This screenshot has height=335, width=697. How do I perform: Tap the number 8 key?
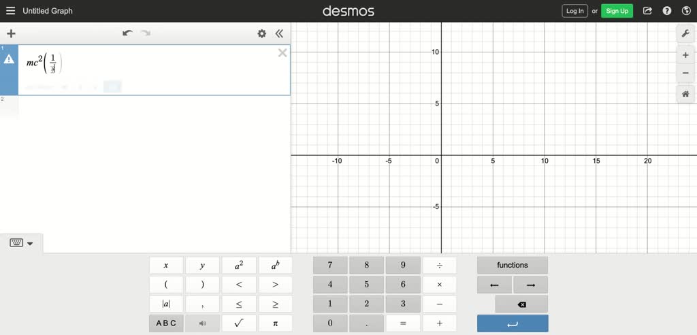coord(366,265)
